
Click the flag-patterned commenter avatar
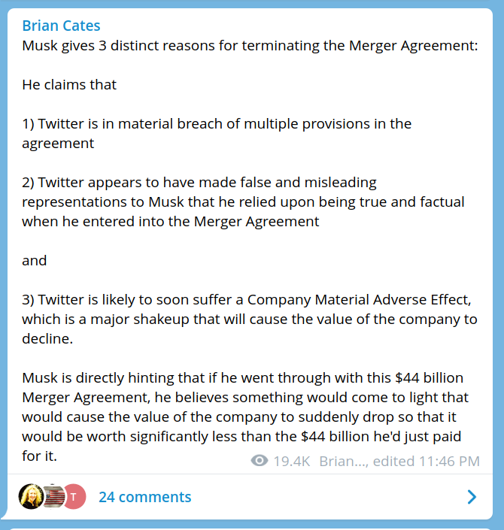click(x=53, y=497)
